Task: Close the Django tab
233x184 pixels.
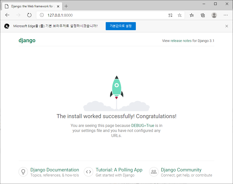Action: pyautogui.click(x=58, y=6)
